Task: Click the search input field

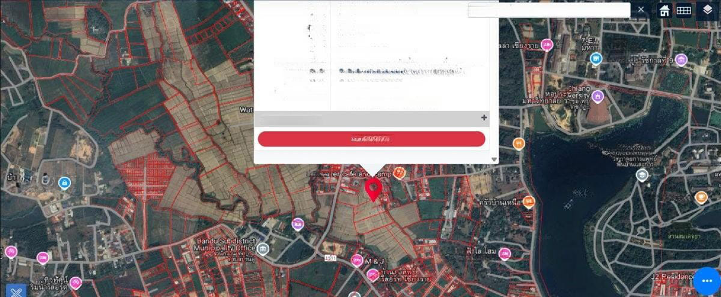Action: (x=549, y=10)
